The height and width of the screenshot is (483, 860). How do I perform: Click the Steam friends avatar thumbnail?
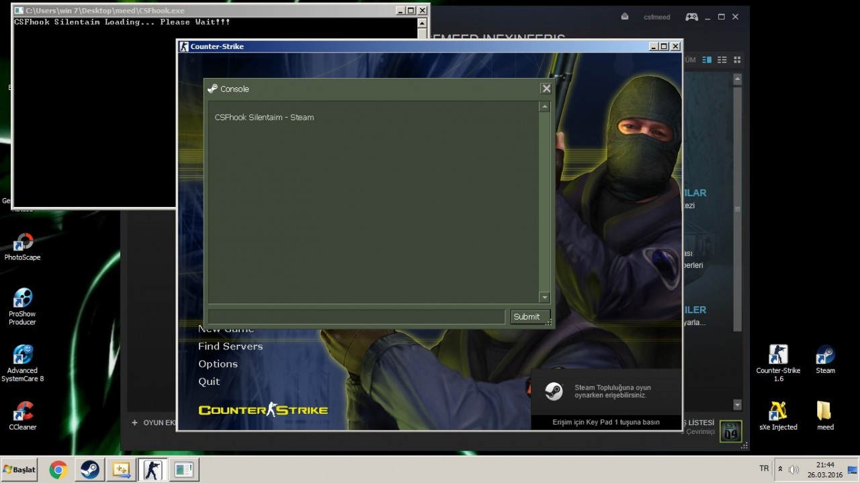(x=731, y=431)
